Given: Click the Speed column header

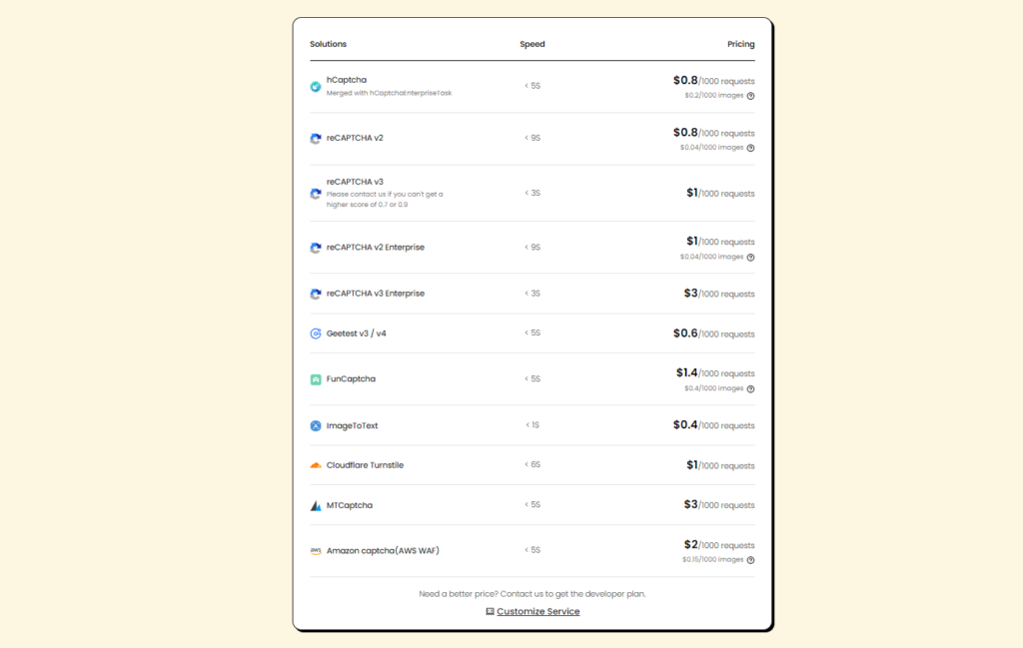Looking at the screenshot, I should (x=532, y=44).
